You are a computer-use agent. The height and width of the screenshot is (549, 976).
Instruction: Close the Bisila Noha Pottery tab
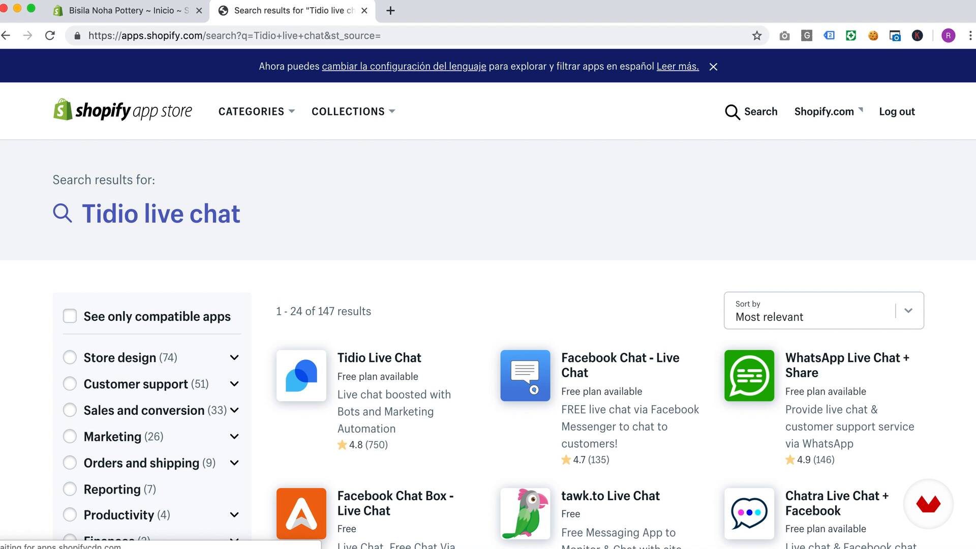point(199,11)
